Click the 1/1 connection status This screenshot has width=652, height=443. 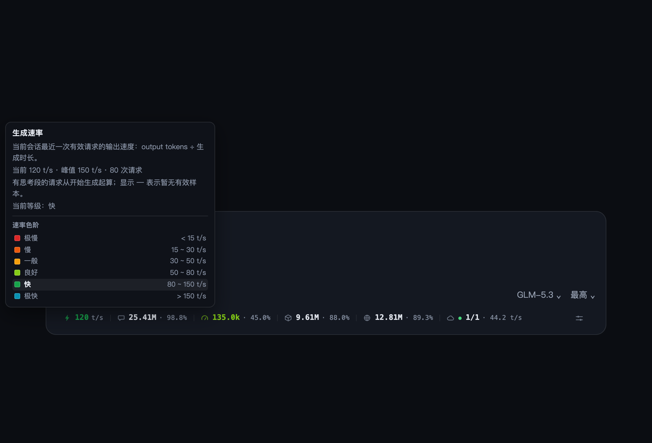click(472, 318)
